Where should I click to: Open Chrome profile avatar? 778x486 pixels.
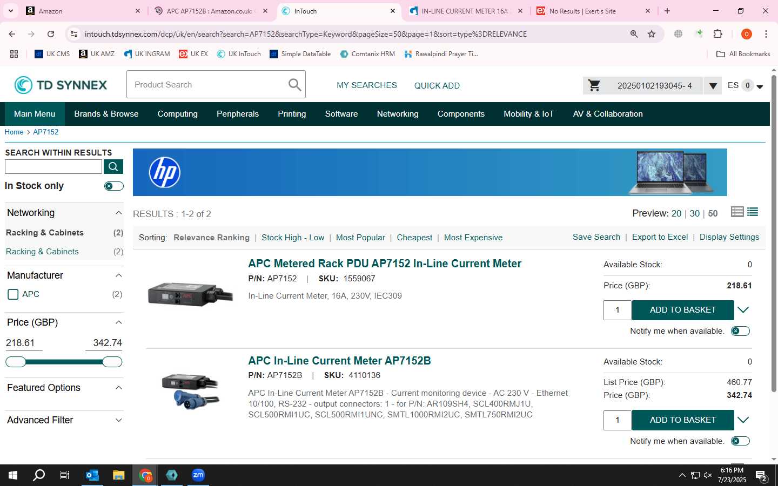[747, 34]
